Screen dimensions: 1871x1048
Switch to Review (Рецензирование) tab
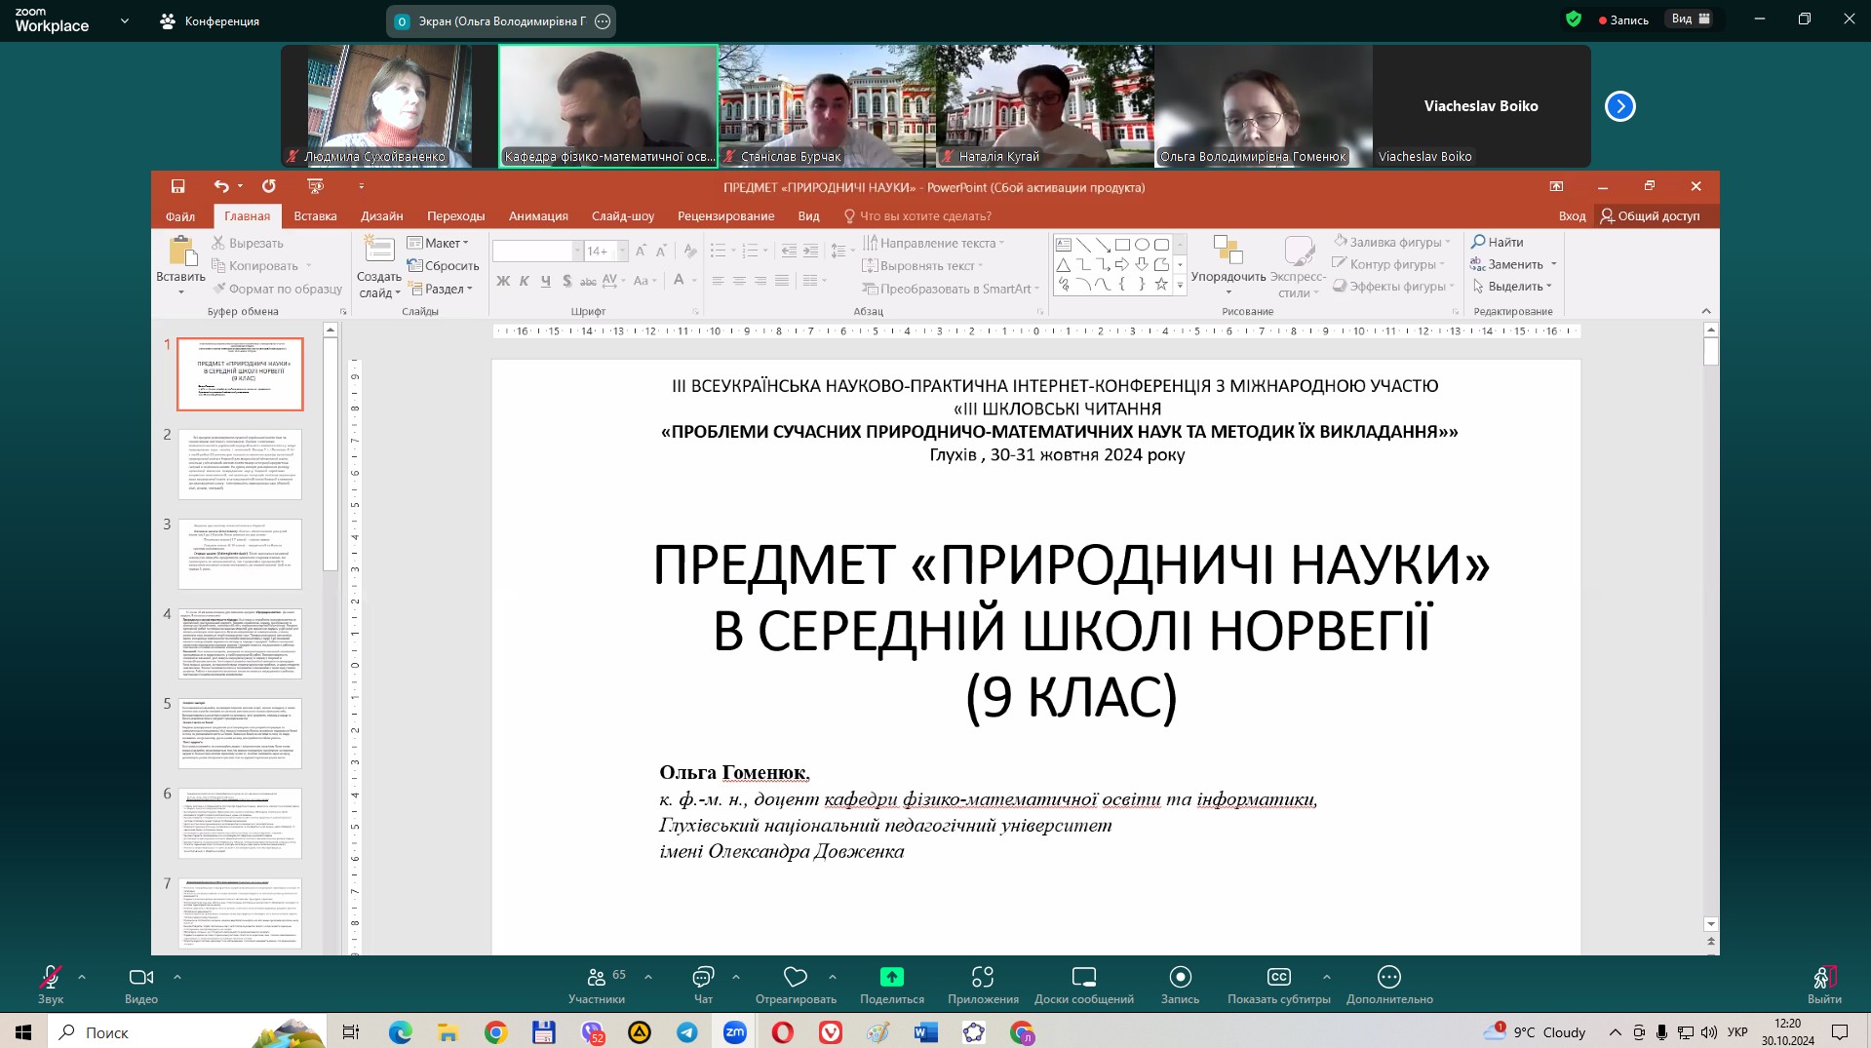coord(726,216)
